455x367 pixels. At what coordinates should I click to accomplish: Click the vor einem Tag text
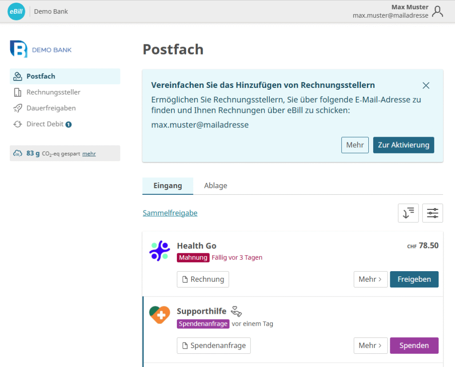[x=252, y=324]
